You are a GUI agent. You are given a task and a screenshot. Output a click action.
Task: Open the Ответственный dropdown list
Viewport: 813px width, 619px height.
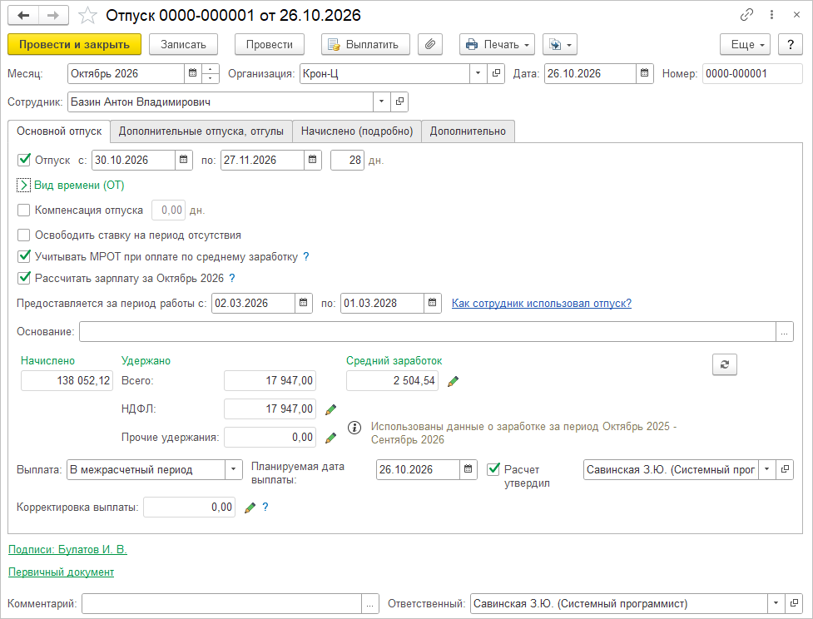pos(776,603)
